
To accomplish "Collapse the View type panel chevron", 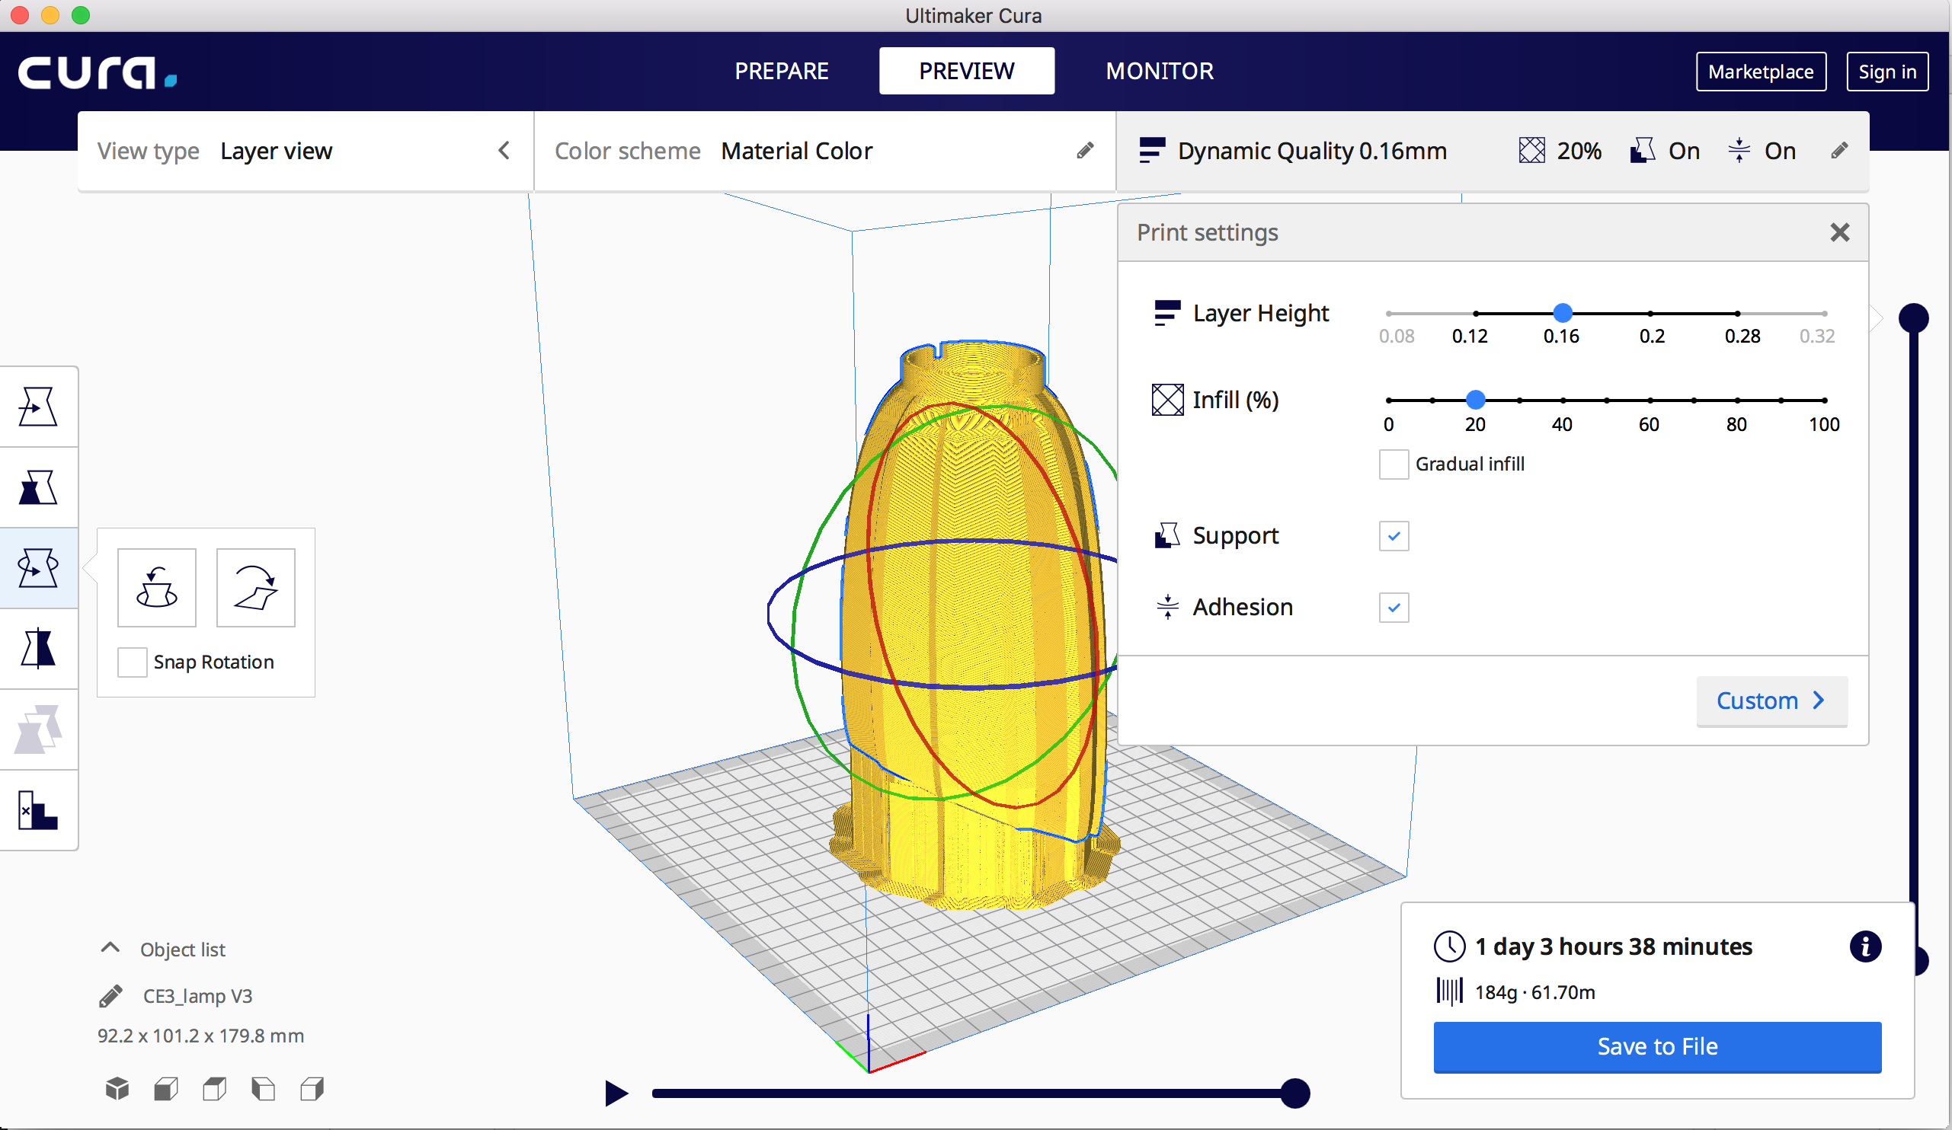I will click(504, 150).
